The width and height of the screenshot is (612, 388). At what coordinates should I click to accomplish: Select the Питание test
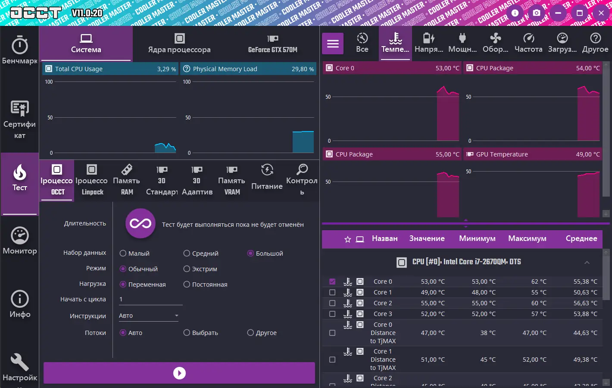point(267,180)
